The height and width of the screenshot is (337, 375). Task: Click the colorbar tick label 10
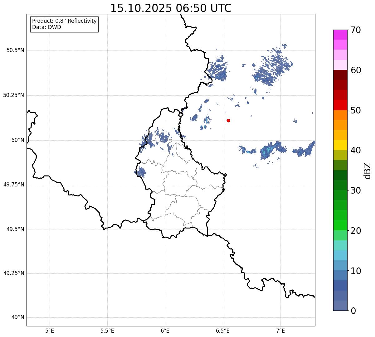pos(356,271)
